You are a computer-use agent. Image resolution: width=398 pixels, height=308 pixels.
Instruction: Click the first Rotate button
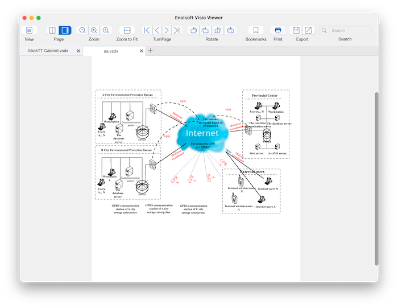193,30
